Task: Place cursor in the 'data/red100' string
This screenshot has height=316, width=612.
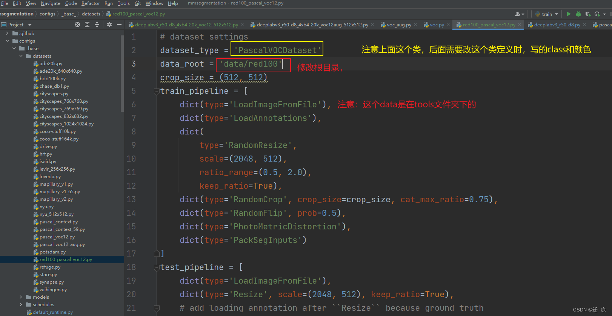Action: (251, 64)
